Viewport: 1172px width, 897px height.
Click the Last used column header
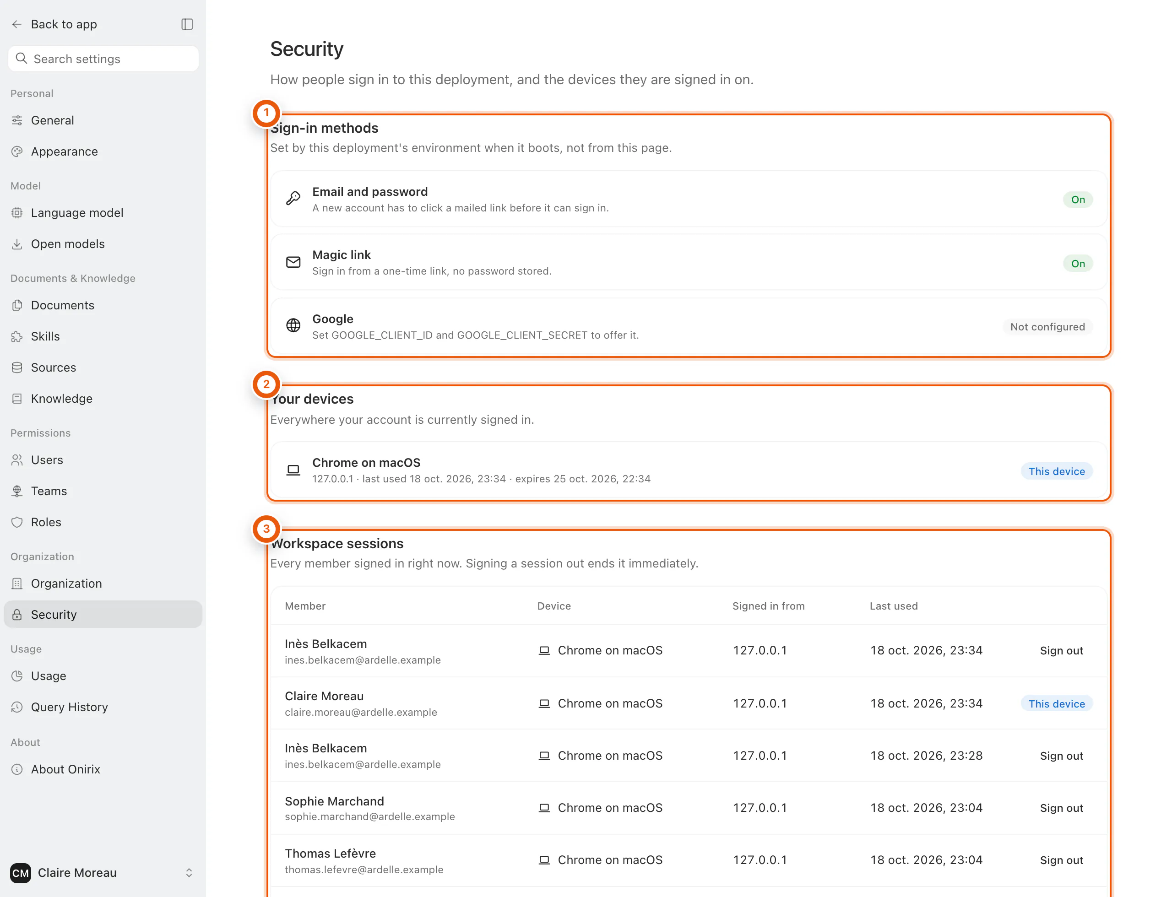click(894, 606)
